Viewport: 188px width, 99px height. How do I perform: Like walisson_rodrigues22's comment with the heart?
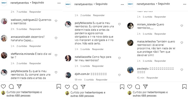[x=56, y=21]
